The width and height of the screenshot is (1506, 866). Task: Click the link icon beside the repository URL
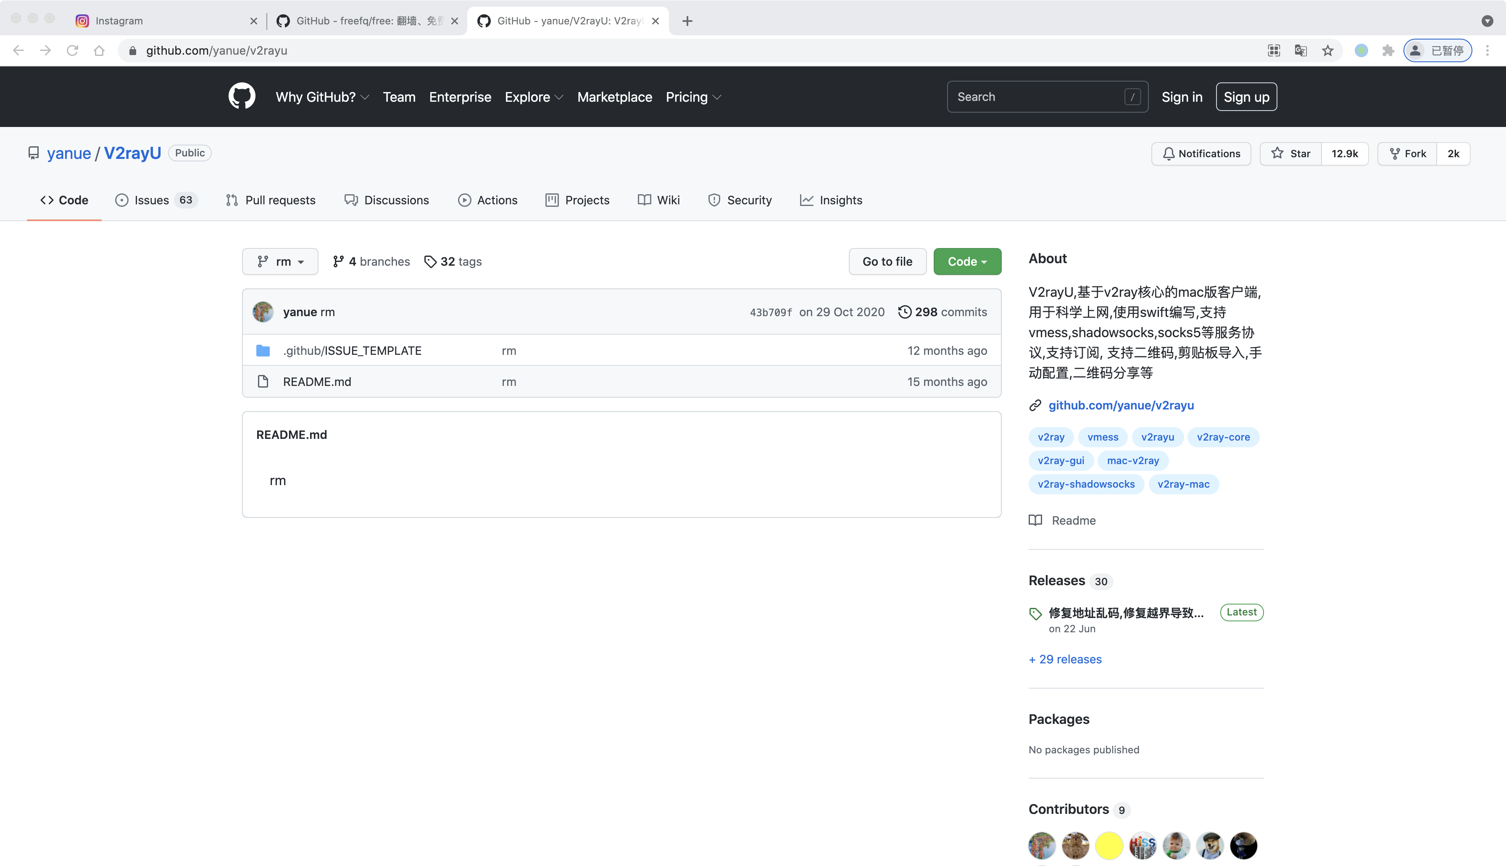(1035, 405)
